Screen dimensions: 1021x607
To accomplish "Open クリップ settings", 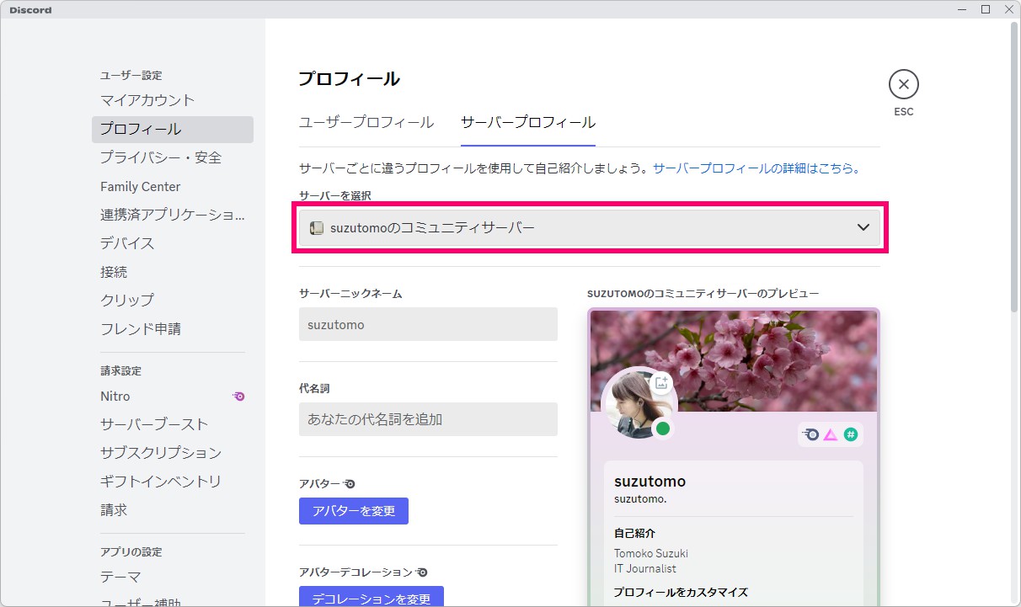I will [x=173, y=300].
